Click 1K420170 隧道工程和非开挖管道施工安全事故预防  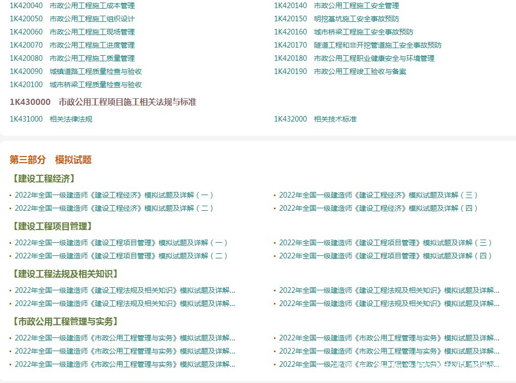[x=358, y=45]
